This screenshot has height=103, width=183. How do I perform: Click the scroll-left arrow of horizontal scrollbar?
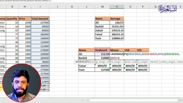88,100
